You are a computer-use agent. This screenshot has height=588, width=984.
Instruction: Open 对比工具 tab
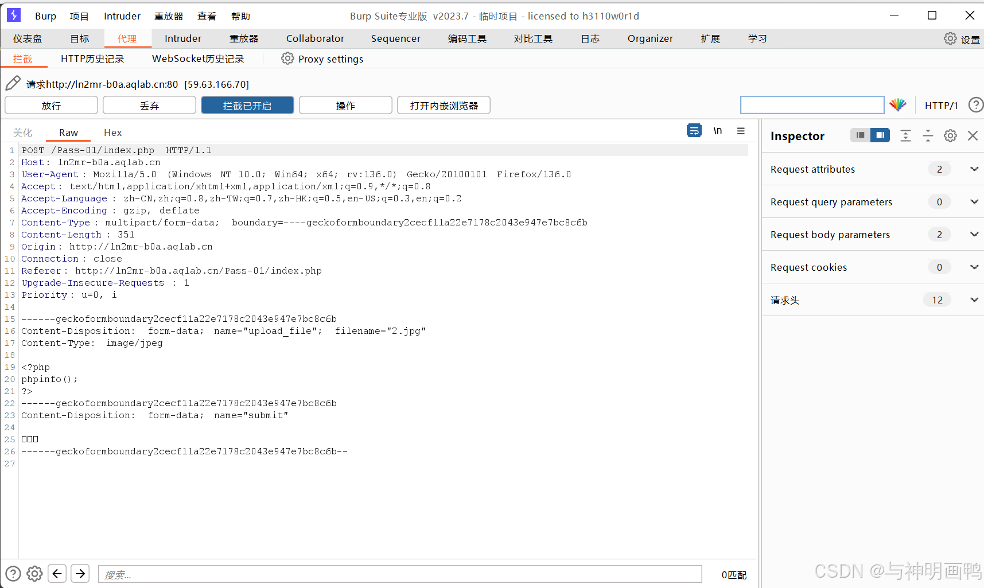pos(533,38)
